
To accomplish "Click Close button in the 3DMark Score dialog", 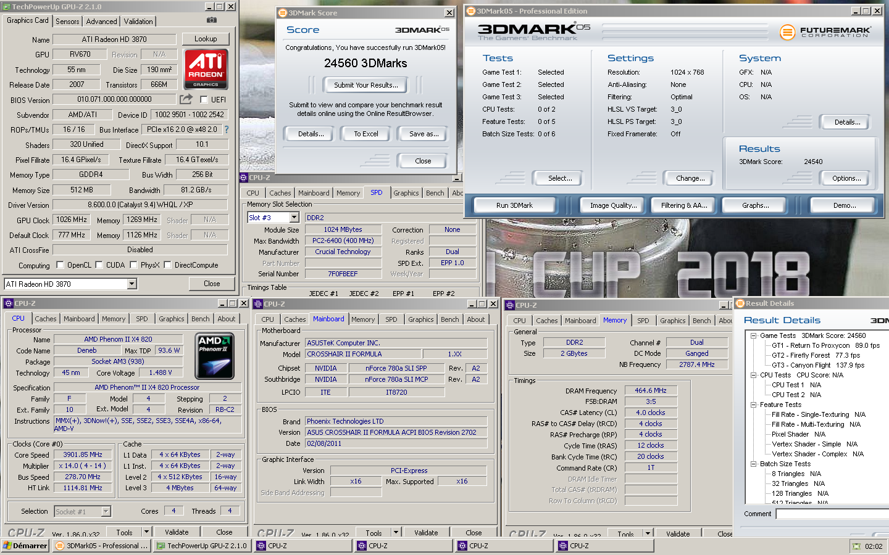I will 423,161.
